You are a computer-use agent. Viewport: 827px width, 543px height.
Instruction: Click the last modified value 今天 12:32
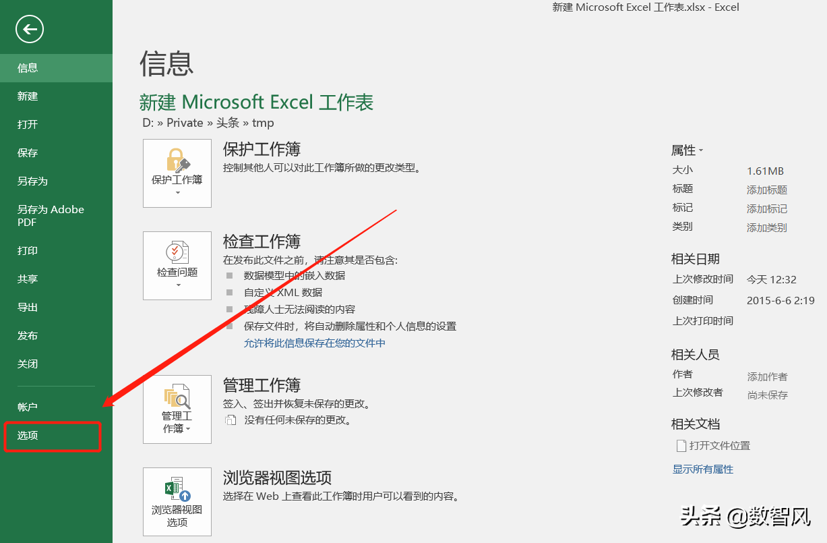click(772, 279)
